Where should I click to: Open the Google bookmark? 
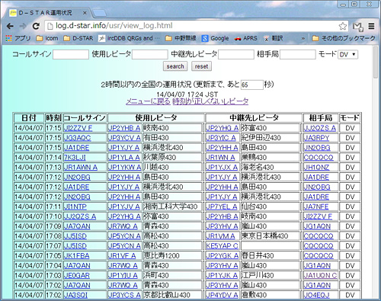pyautogui.click(x=215, y=38)
